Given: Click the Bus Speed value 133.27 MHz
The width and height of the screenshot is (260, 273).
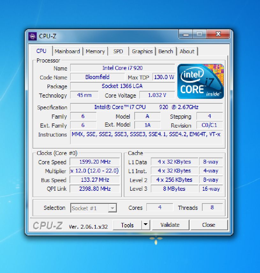Looking at the screenshot, I should coord(95,180).
